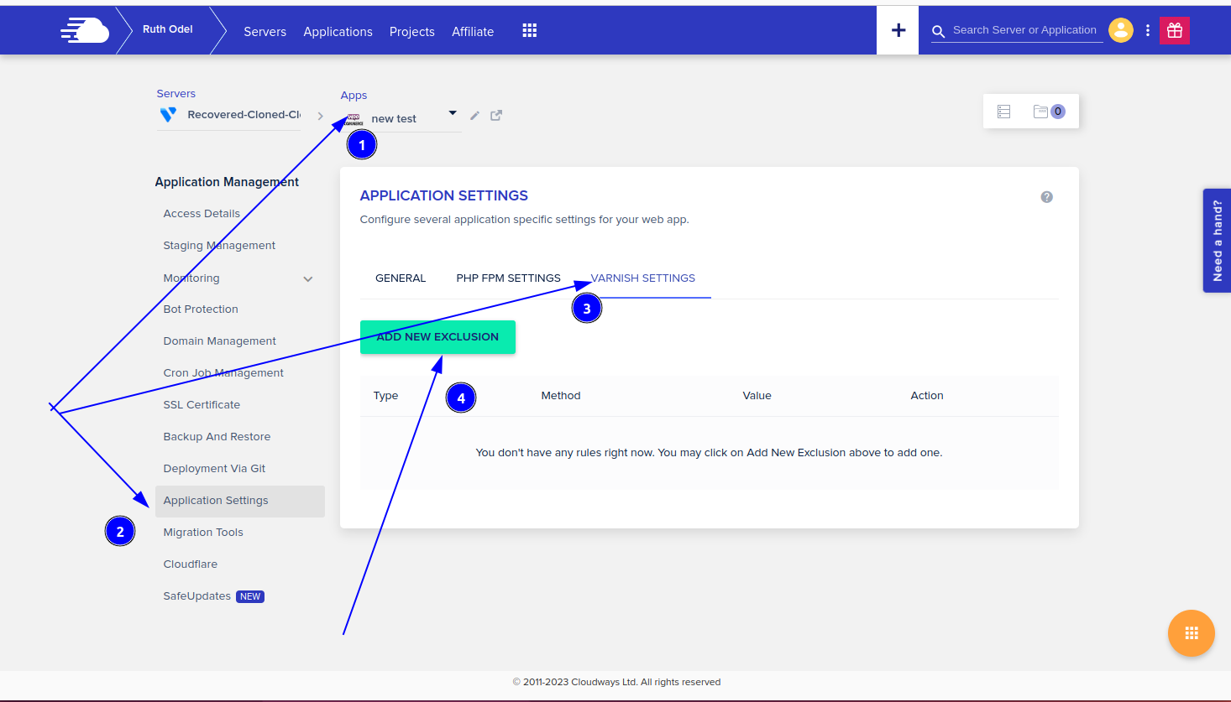Open the apps grid icon in navbar
Viewport: 1231px width, 702px height.
point(529,31)
